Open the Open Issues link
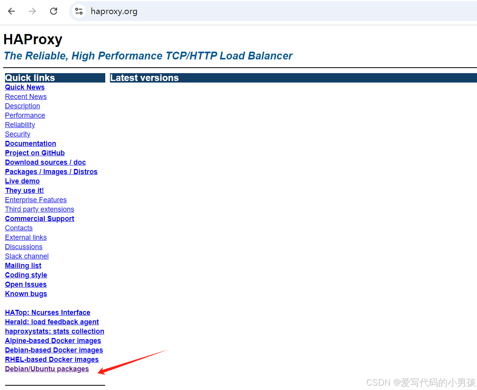This screenshot has width=477, height=390. 26,284
